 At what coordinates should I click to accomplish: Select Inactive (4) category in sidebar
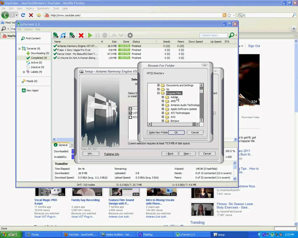click(35, 67)
